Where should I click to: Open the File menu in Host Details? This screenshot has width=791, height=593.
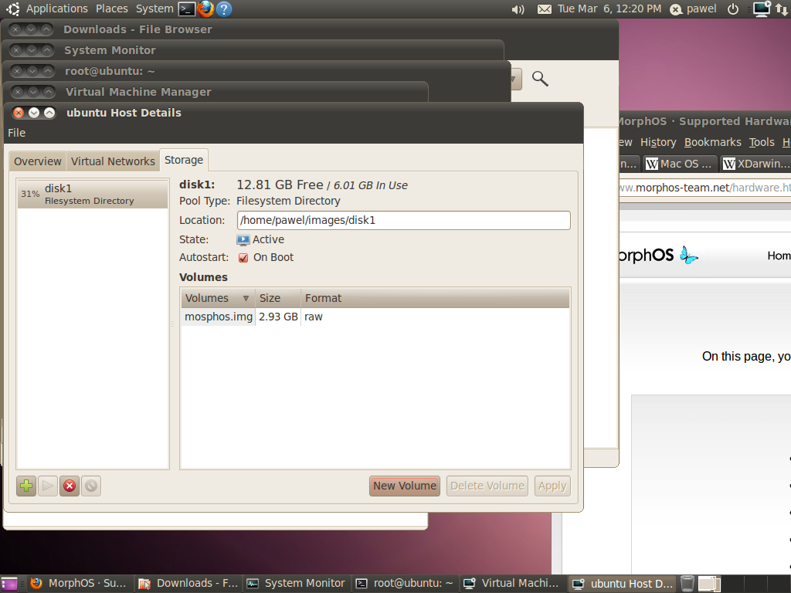pyautogui.click(x=16, y=133)
